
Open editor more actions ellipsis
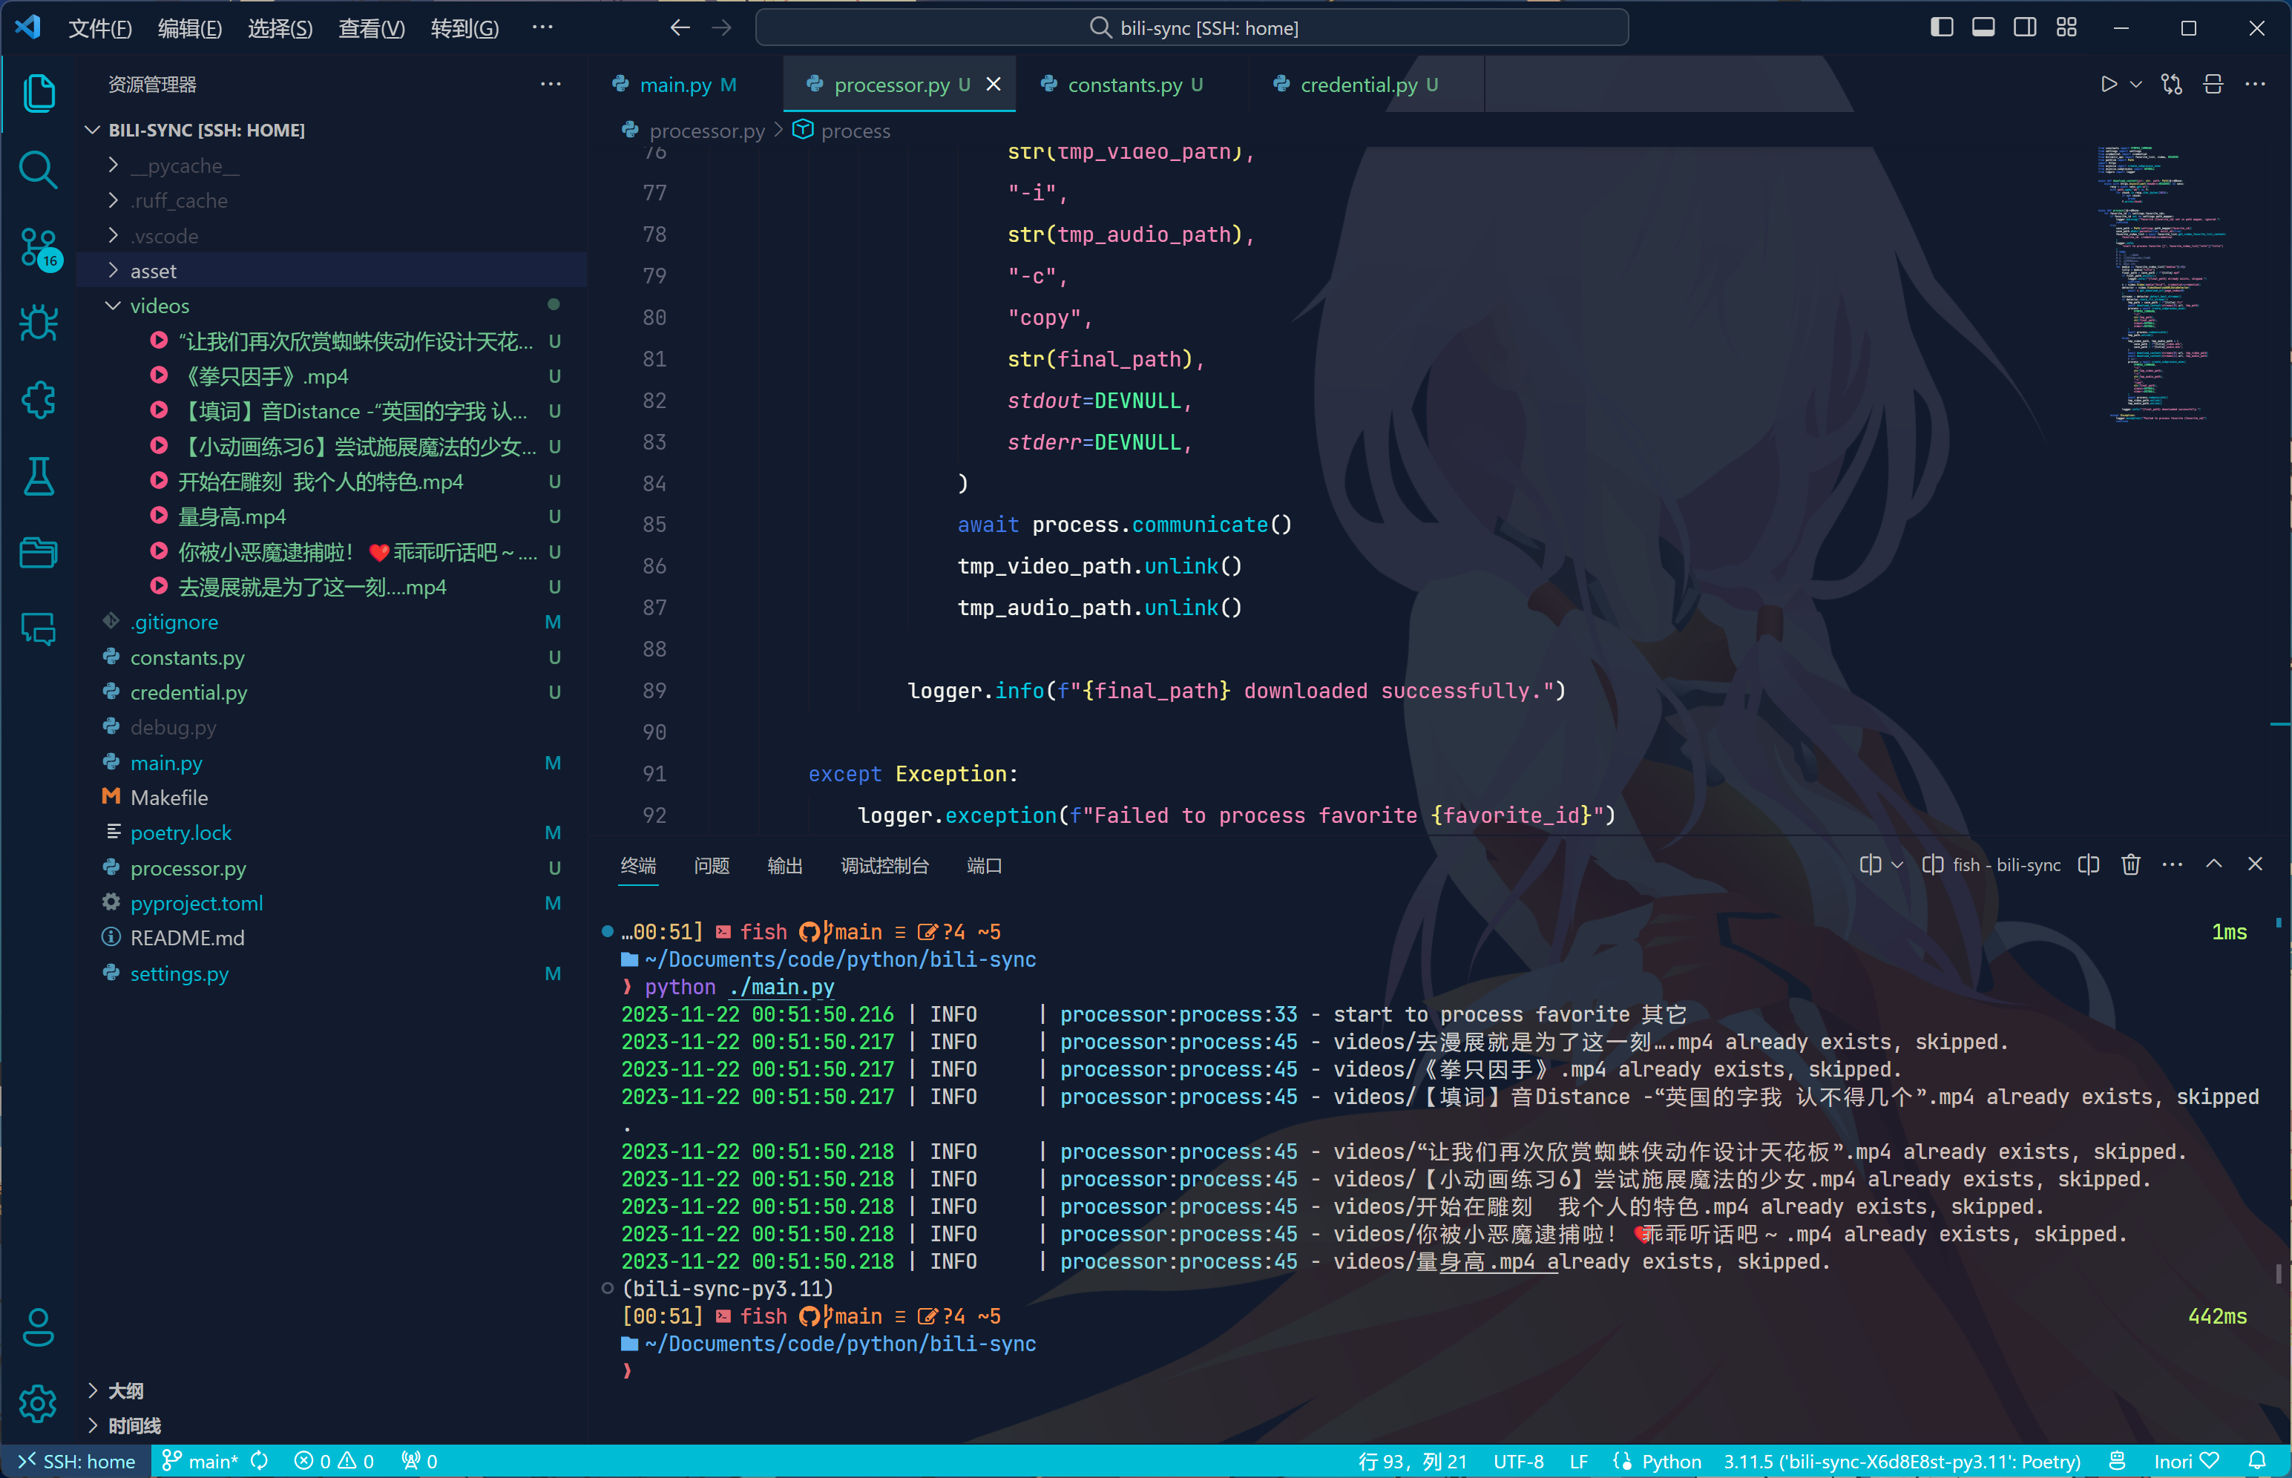coord(2256,85)
